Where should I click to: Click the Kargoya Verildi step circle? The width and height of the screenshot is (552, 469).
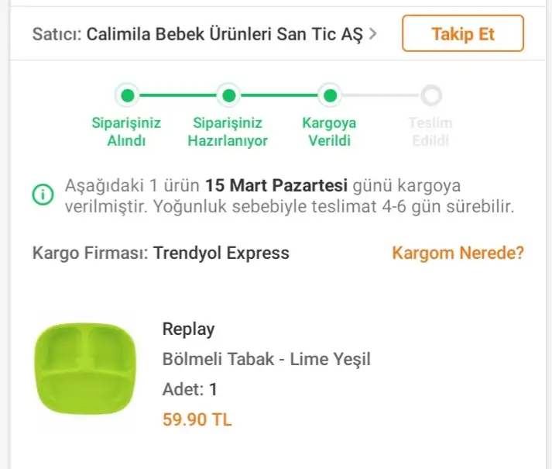(331, 96)
